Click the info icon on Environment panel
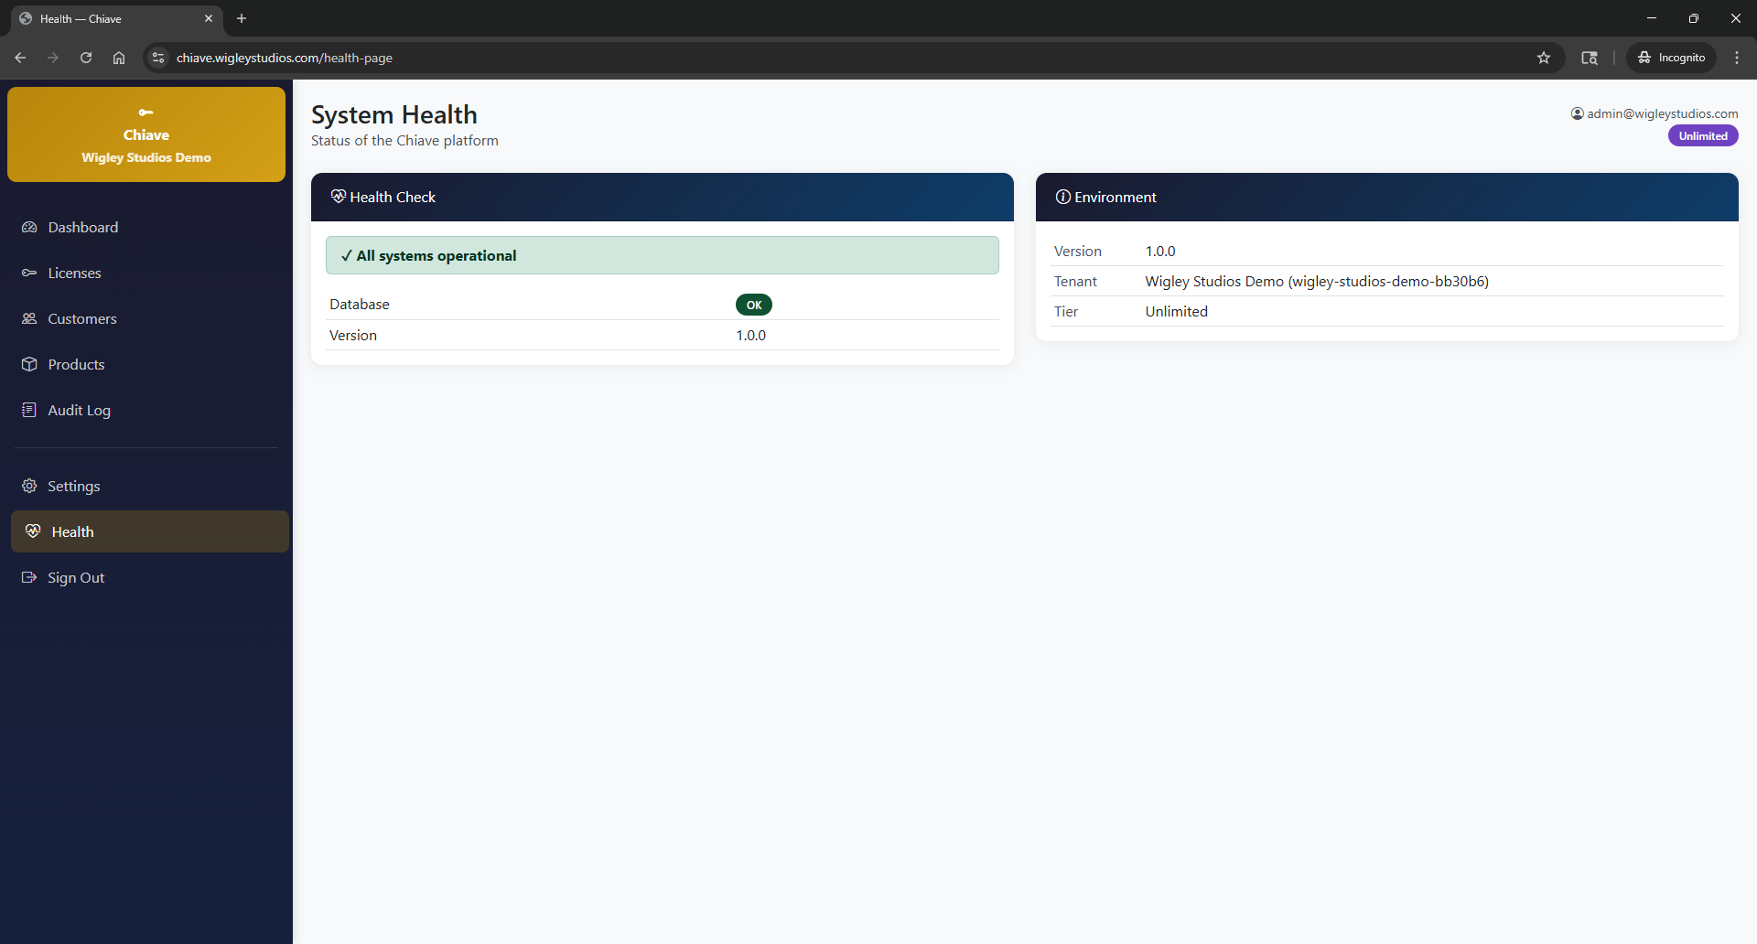Image resolution: width=1757 pixels, height=944 pixels. (1063, 197)
